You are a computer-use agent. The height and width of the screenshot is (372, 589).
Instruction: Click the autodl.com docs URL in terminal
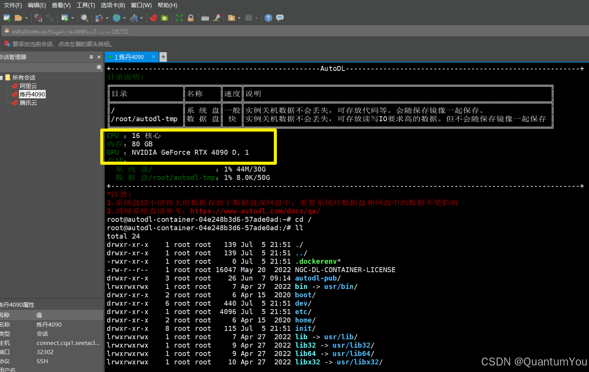click(255, 211)
